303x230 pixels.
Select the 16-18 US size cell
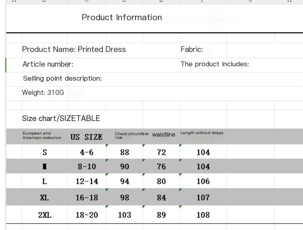[87, 198]
